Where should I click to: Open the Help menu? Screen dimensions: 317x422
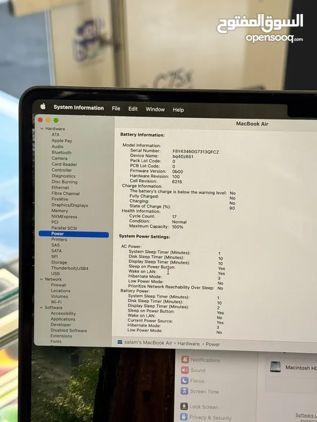[x=178, y=110]
